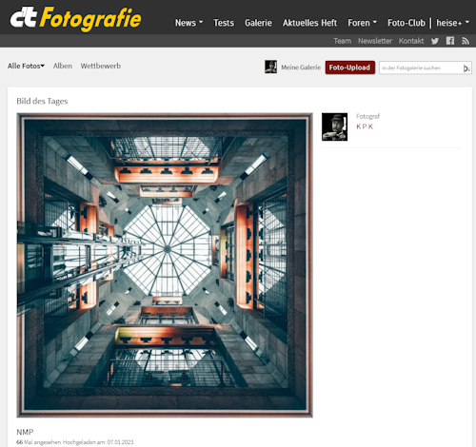Open the Facebook icon link
This screenshot has height=447, width=476.
[x=450, y=41]
